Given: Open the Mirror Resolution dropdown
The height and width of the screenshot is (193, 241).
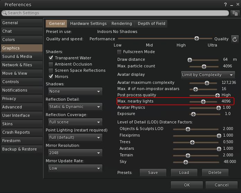Looking at the screenshot, I should tap(74, 153).
